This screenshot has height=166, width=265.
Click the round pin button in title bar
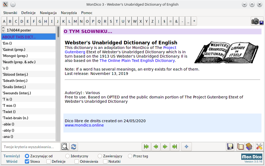pos(13,4)
